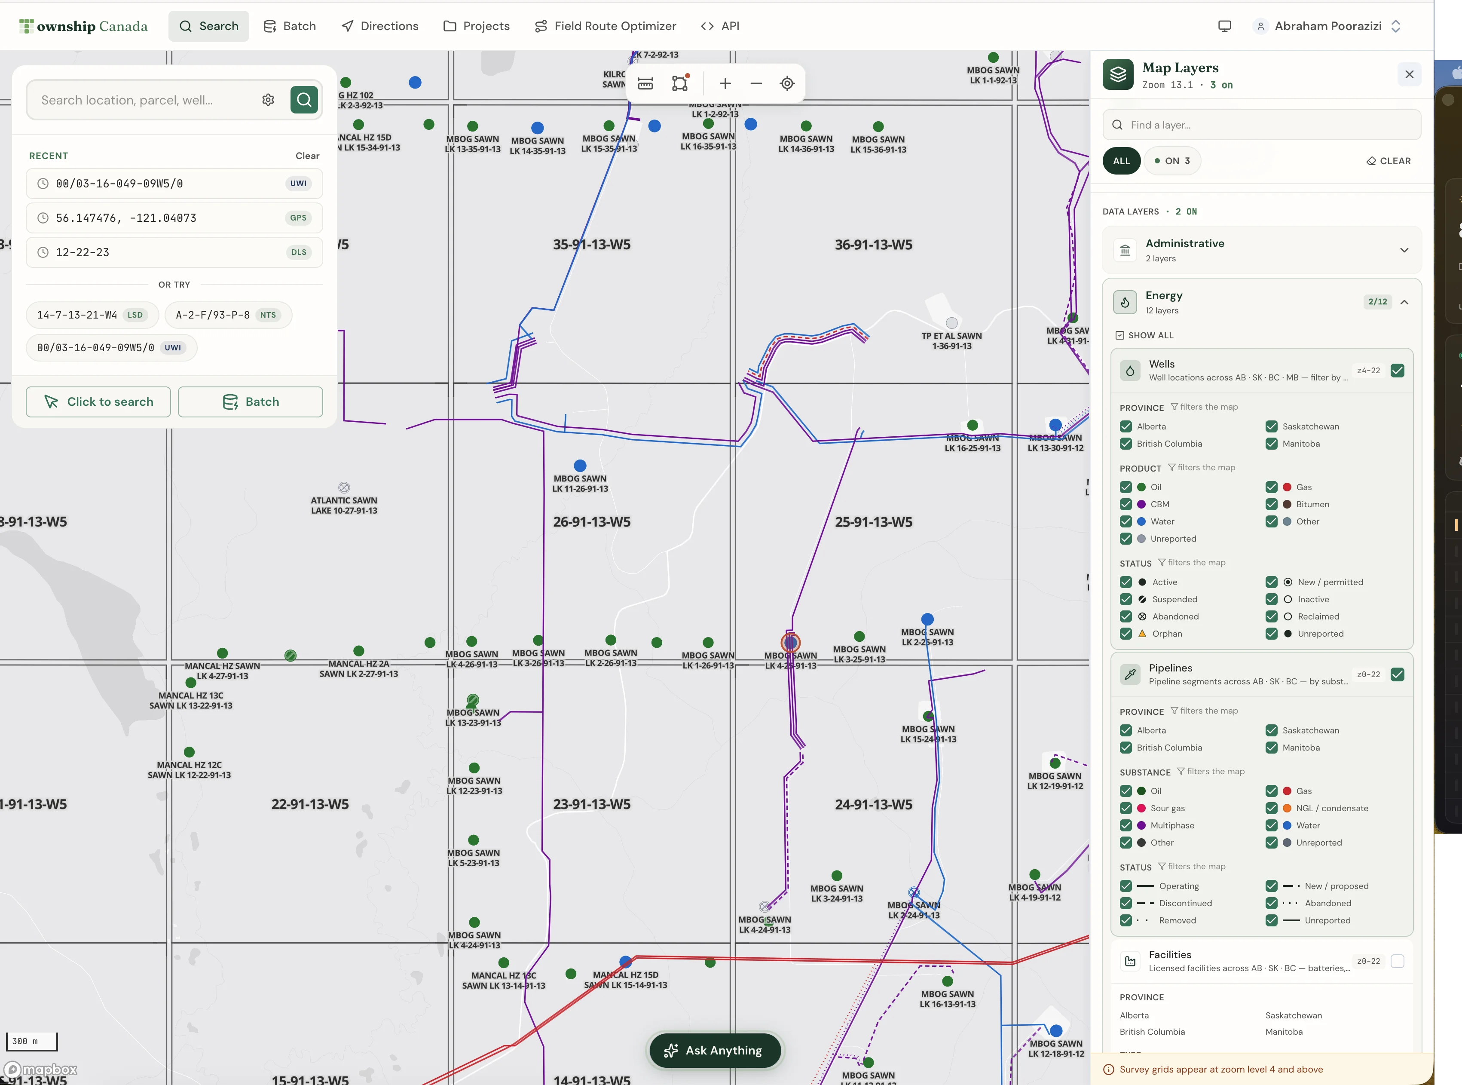Viewport: 1462px width, 1085px height.
Task: Click the green search magnifier button
Action: pos(304,100)
